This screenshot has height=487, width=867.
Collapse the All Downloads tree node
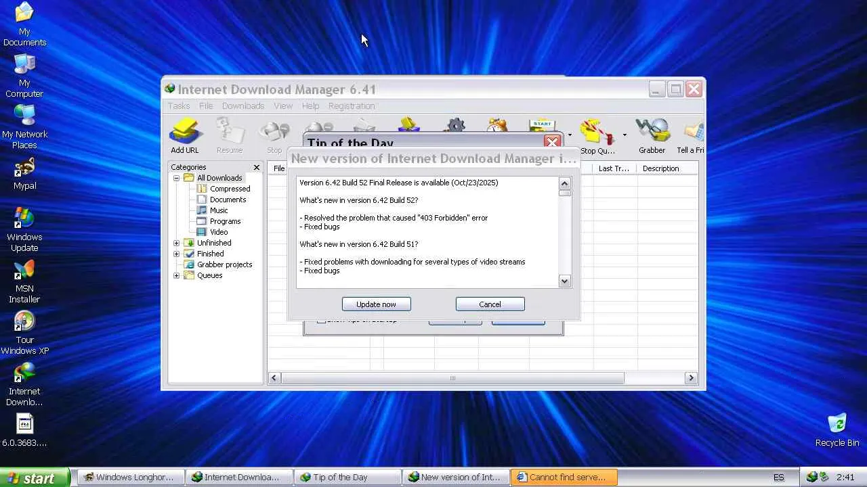pos(176,178)
